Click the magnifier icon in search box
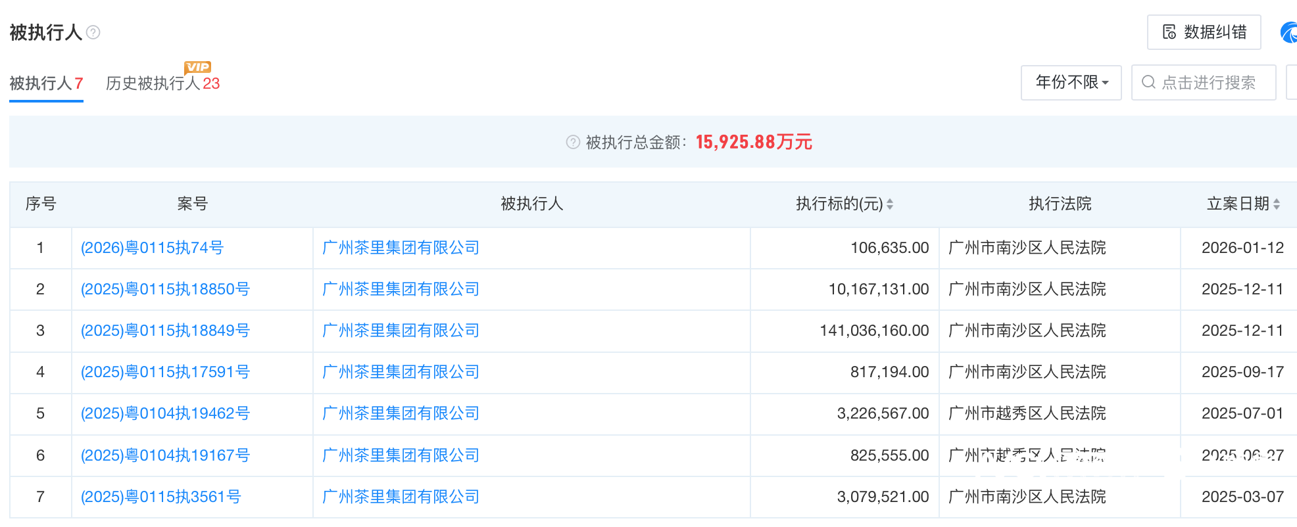This screenshot has width=1297, height=527. (1148, 82)
